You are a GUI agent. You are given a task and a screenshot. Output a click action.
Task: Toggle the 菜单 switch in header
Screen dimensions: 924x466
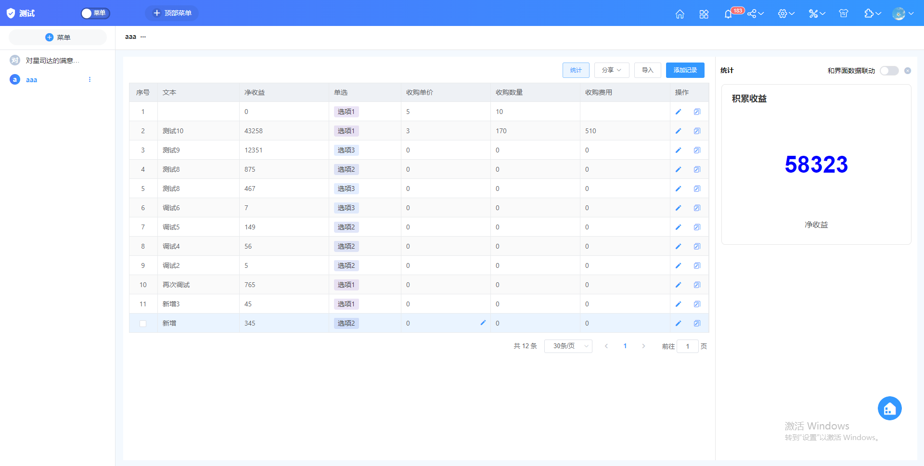(95, 13)
